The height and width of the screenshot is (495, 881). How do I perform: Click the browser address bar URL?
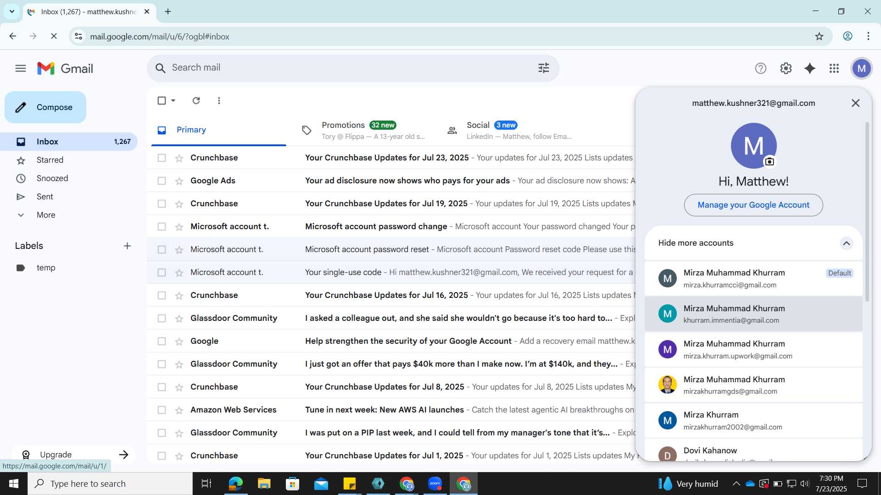[160, 36]
